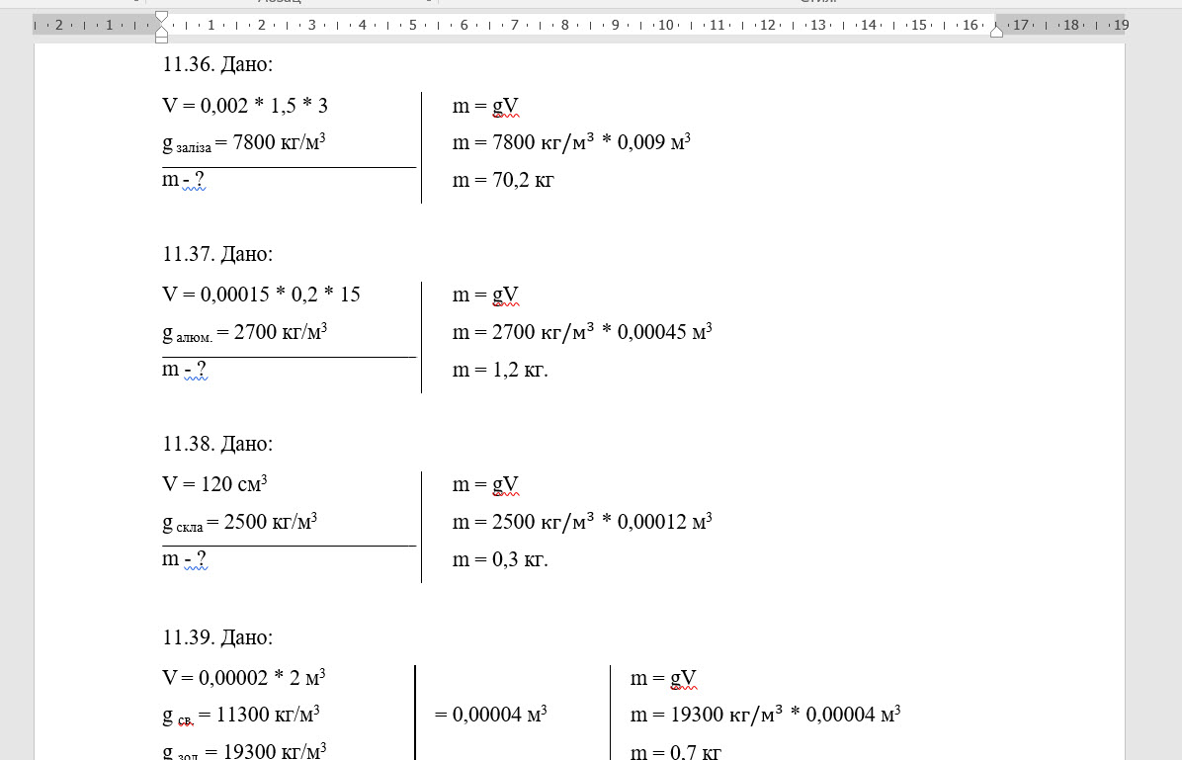Place cursor in heading '11.38. Дано:'
This screenshot has height=760, width=1182.
[x=217, y=444]
